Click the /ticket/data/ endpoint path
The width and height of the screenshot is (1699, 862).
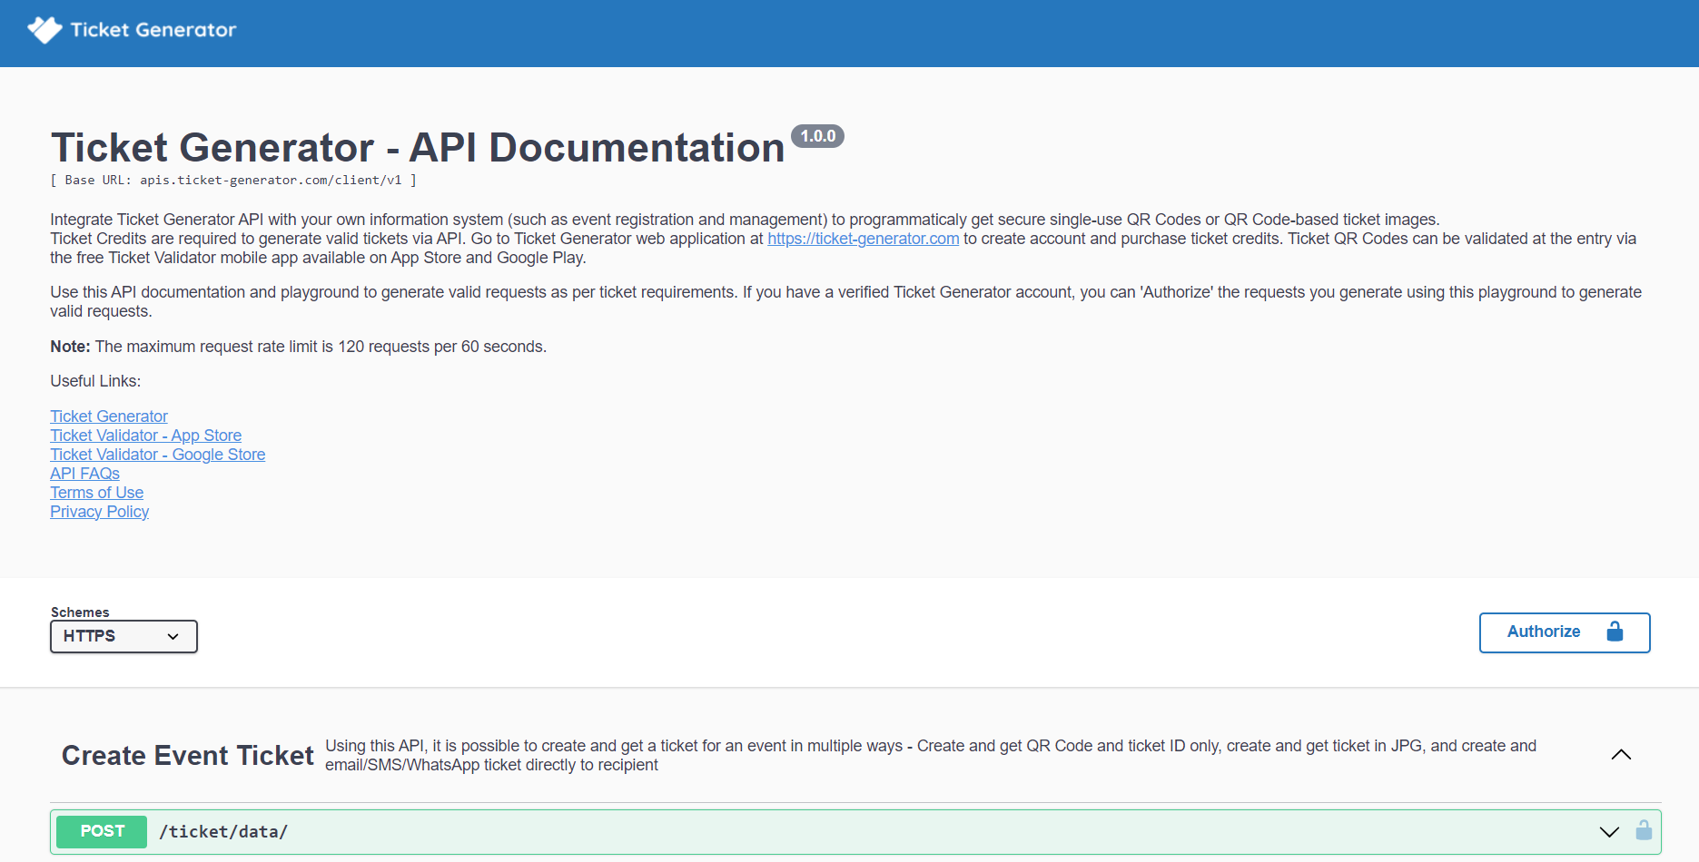tap(223, 832)
